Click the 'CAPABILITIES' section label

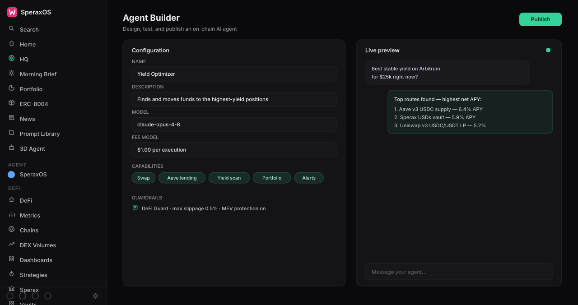pyautogui.click(x=148, y=166)
